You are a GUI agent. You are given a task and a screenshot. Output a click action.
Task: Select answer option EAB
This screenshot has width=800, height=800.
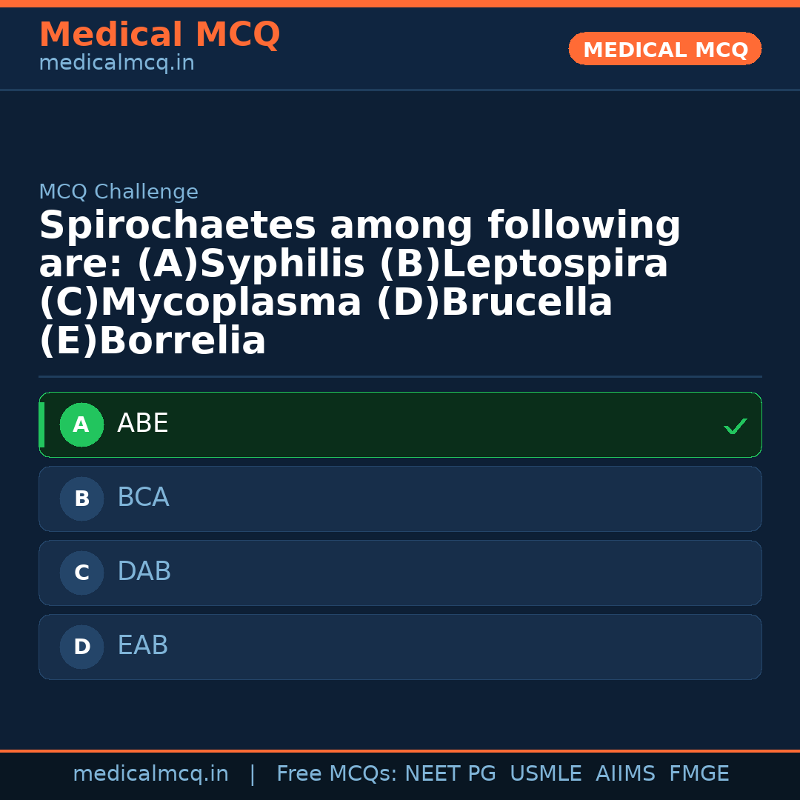tap(400, 647)
